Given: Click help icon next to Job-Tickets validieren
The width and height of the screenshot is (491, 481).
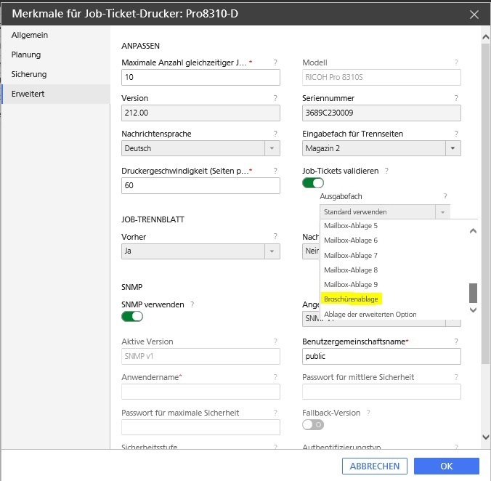Looking at the screenshot, I should click(386, 171).
